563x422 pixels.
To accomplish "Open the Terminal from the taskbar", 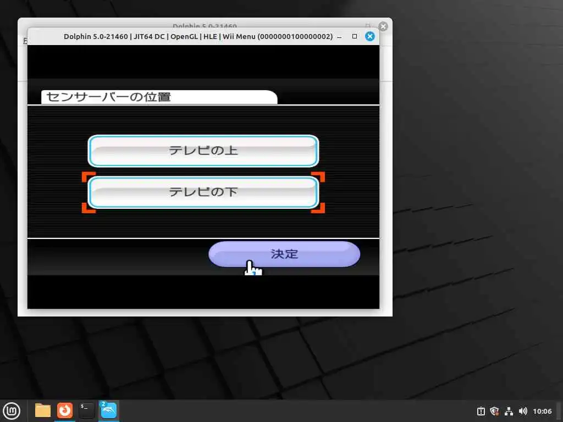I will coord(86,410).
